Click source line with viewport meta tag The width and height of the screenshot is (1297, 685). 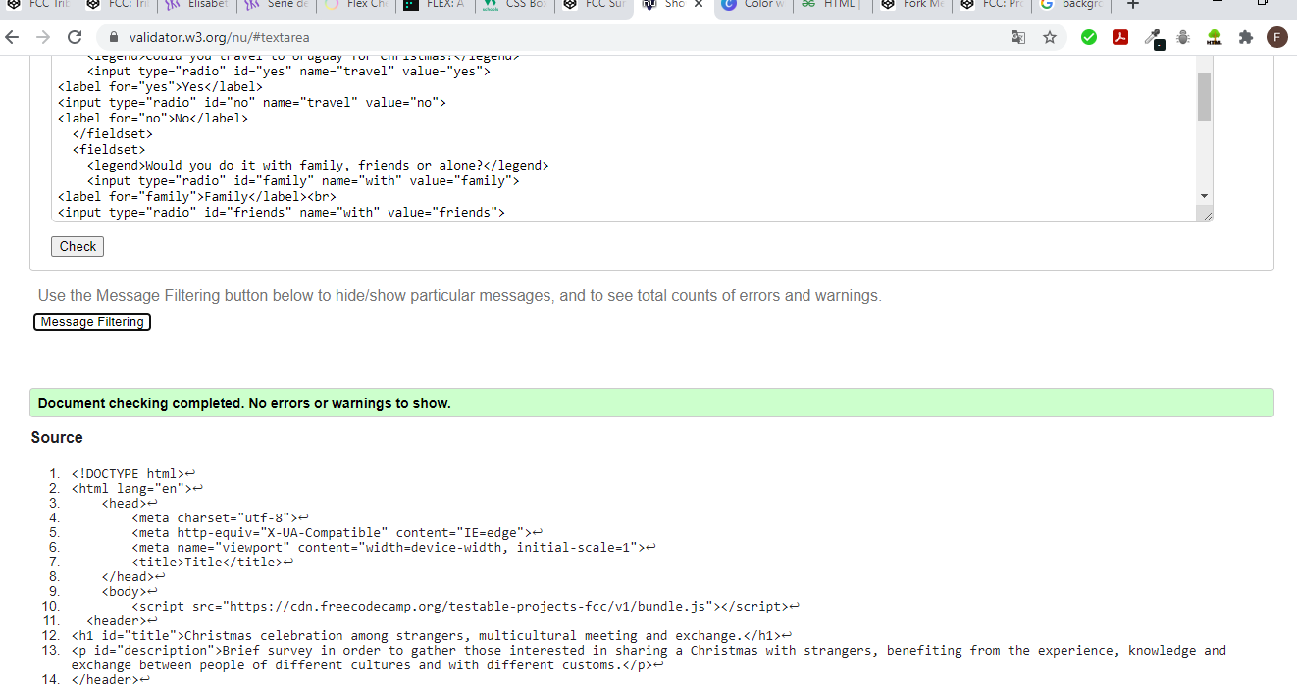(393, 547)
